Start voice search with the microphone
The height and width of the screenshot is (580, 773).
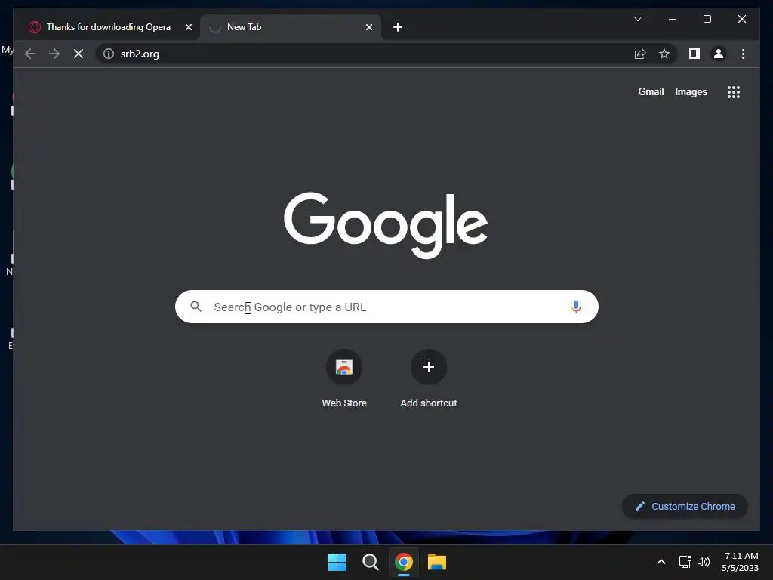[x=576, y=307]
